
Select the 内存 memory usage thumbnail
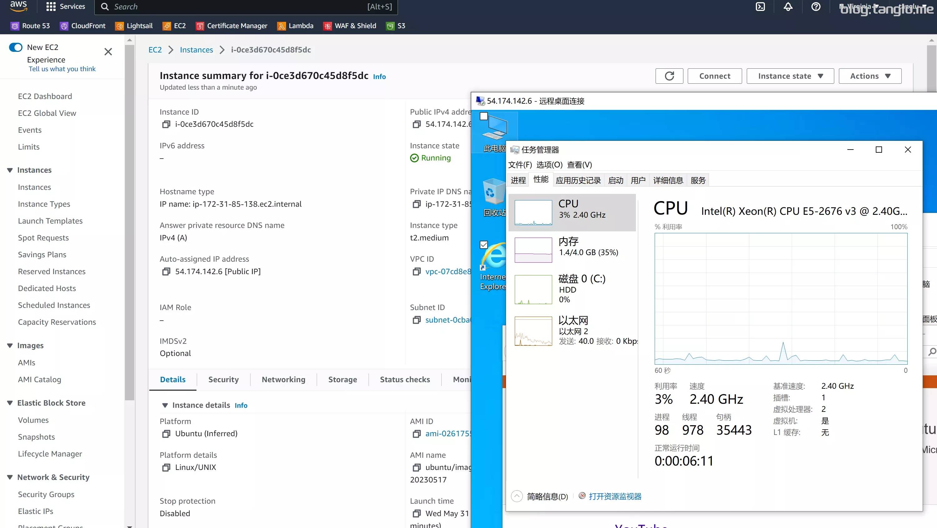click(533, 250)
